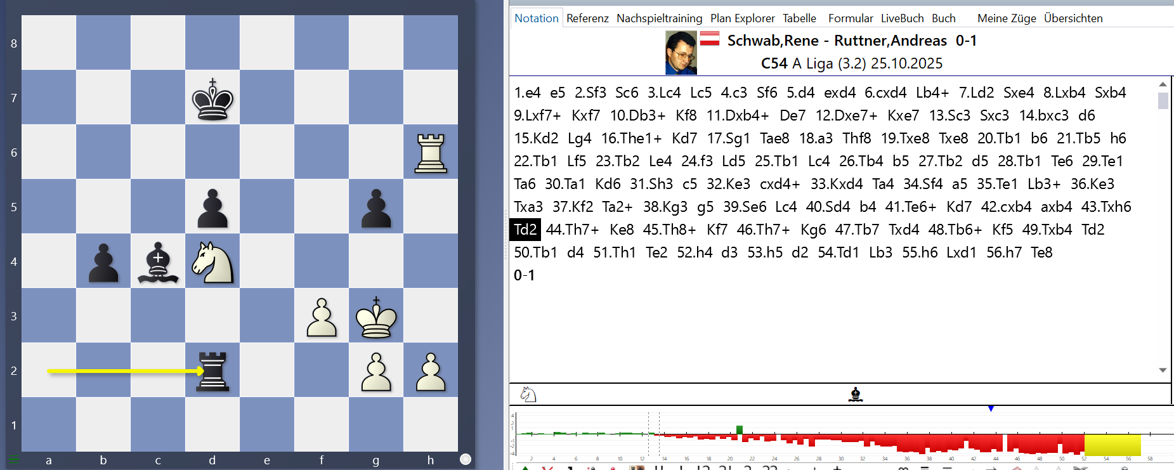Go to move 9.Lxf7+ in the notation
The image size is (1174, 470).
point(537,115)
